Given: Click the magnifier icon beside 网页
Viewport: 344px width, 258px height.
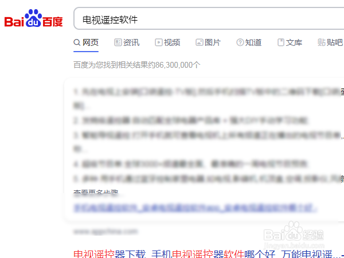Looking at the screenshot, I should pos(77,42).
